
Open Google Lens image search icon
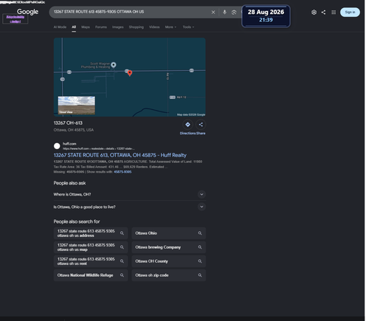pyautogui.click(x=234, y=12)
